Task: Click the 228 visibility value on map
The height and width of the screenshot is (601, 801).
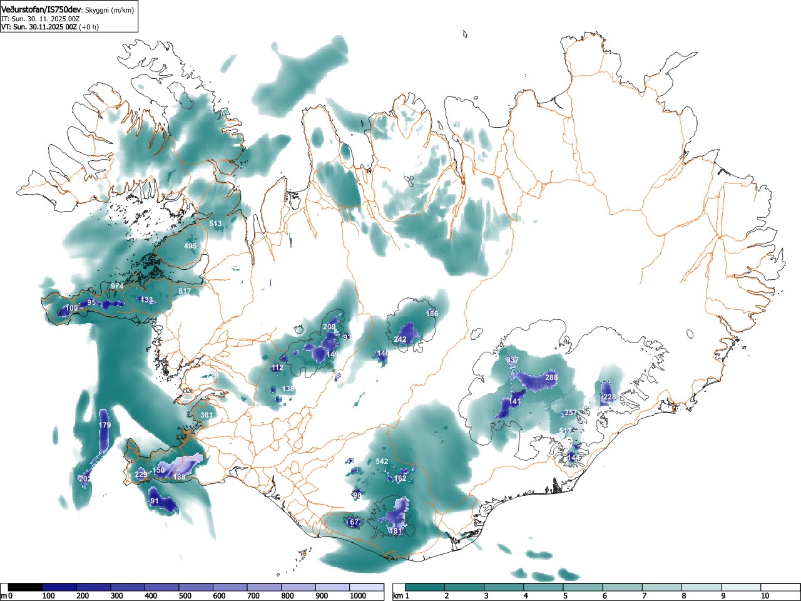Action: pyautogui.click(x=610, y=397)
